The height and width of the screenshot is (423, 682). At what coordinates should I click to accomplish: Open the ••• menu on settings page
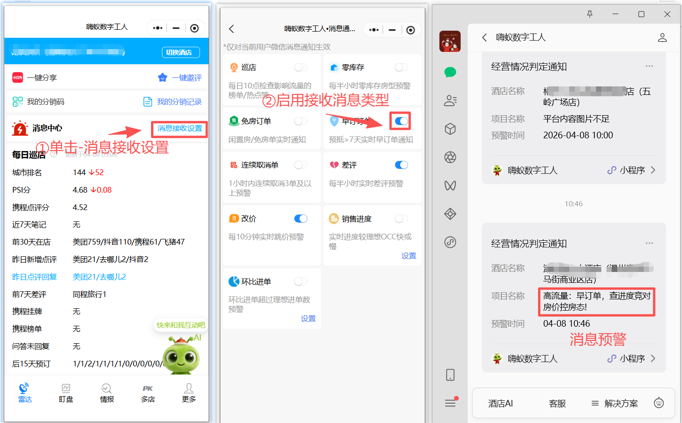373,29
